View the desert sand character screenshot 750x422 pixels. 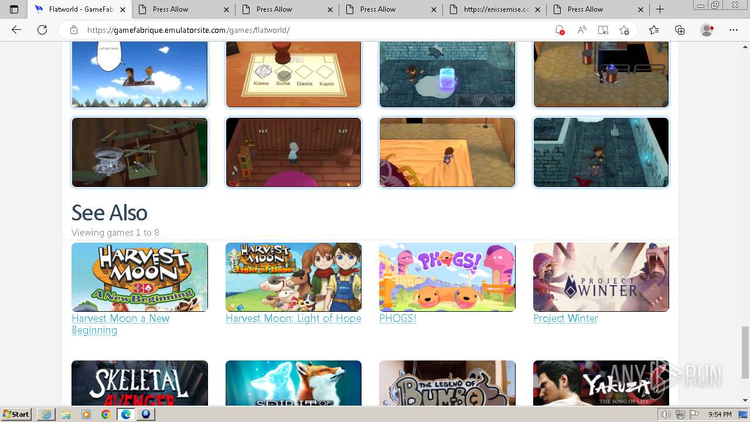[447, 152]
